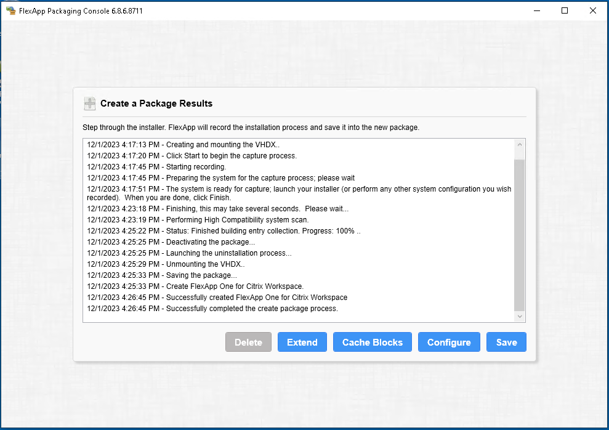Viewport: 609px width, 430px height.
Task: Click the 'Step through the installer' instruction text
Action: (x=251, y=128)
